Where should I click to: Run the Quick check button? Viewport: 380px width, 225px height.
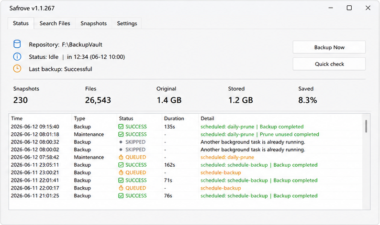pyautogui.click(x=329, y=64)
